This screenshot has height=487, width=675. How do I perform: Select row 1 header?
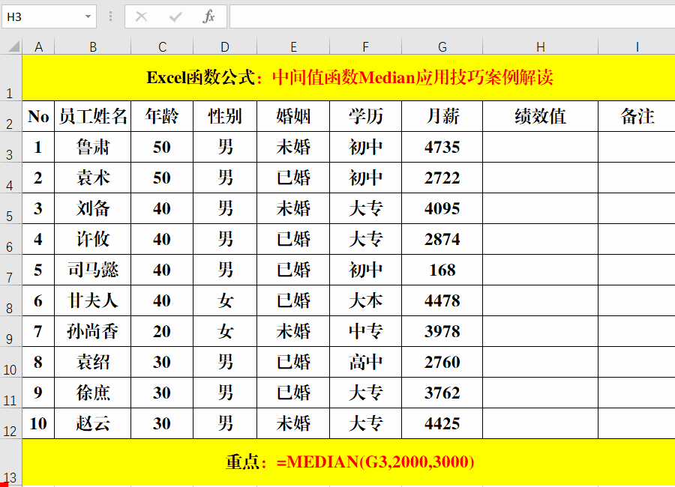tap(10, 78)
